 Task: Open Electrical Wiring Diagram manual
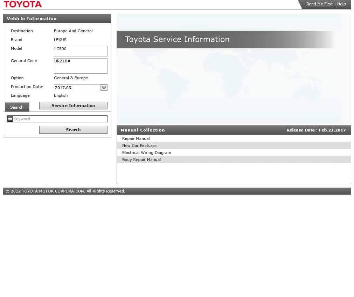[234, 153]
